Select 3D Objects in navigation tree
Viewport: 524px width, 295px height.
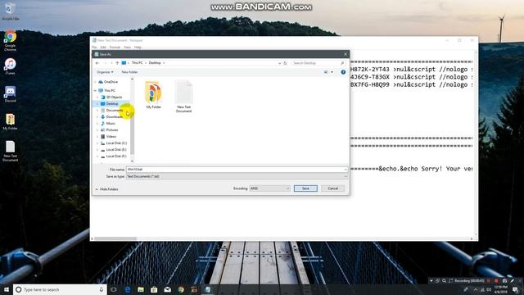point(114,97)
